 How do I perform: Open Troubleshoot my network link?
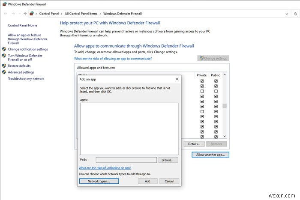(x=26, y=78)
